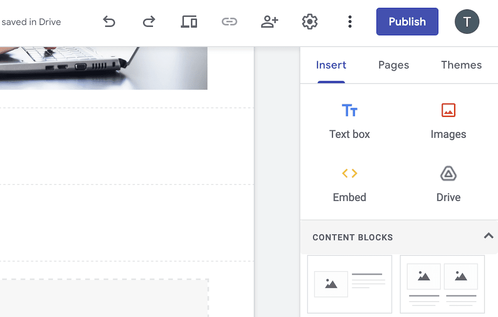Choose the single image-and-text content block
The height and width of the screenshot is (317, 498).
pyautogui.click(x=349, y=284)
